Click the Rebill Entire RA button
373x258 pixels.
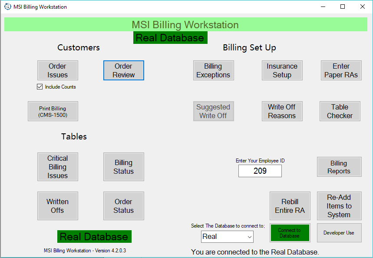click(290, 206)
